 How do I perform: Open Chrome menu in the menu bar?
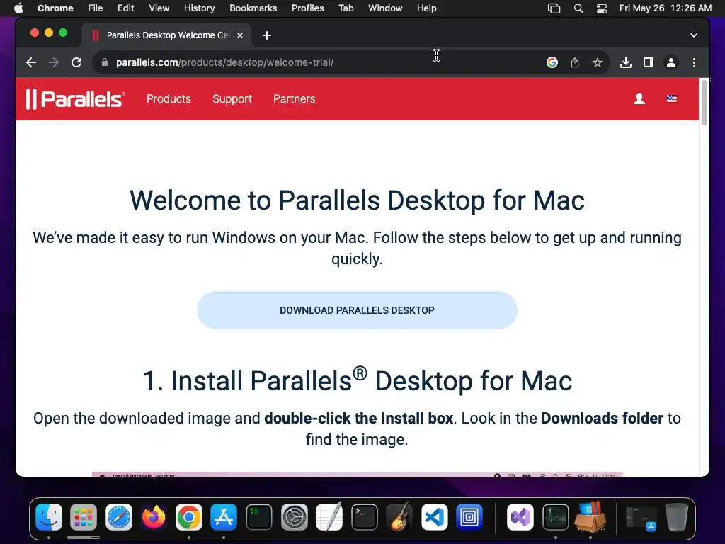click(x=55, y=8)
